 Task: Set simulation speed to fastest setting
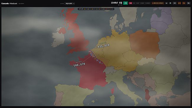(x=147, y=3)
